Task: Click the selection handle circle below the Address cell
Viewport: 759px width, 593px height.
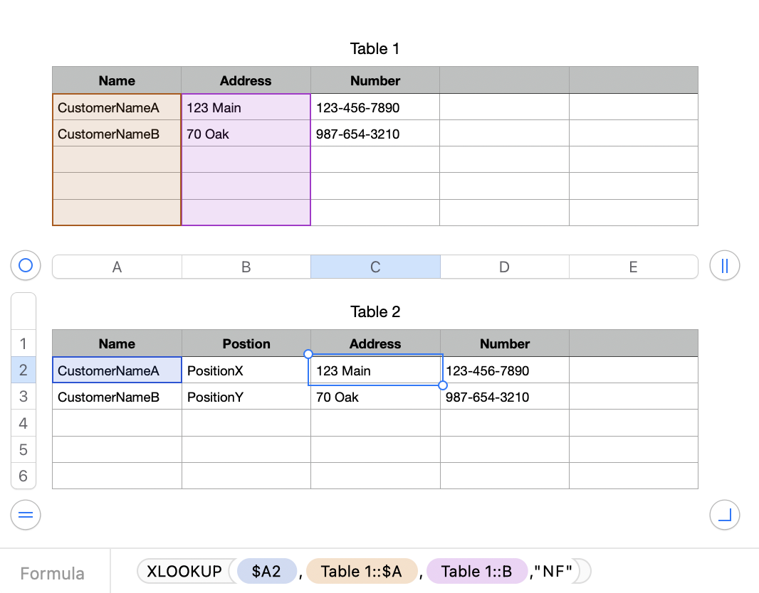Action: (x=443, y=385)
